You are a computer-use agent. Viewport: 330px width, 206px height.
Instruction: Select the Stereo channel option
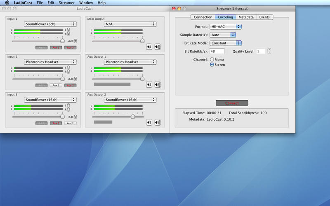coord(212,65)
